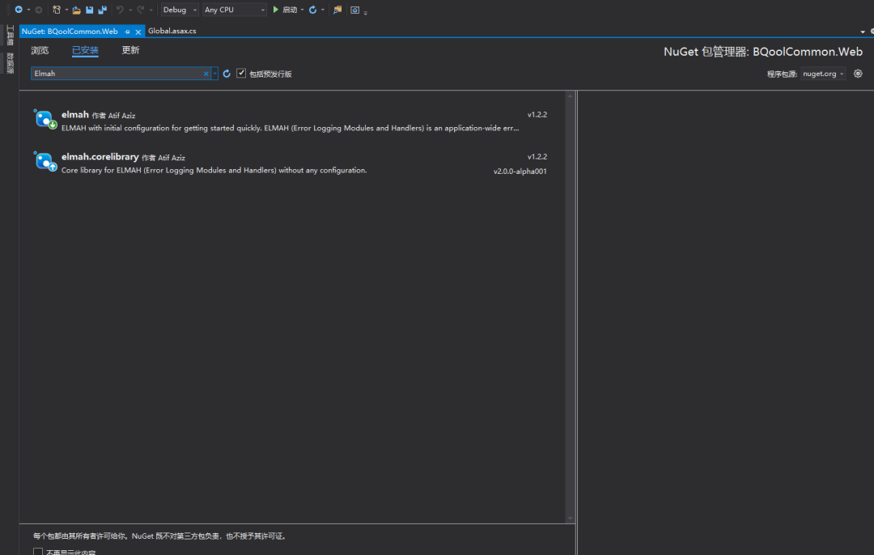
Task: Click the Core library description of elmah.corelibrary
Action: point(214,171)
